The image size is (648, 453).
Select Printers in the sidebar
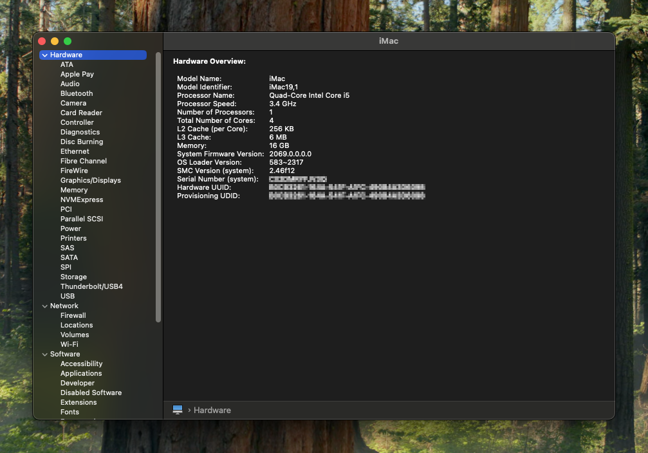tap(73, 238)
